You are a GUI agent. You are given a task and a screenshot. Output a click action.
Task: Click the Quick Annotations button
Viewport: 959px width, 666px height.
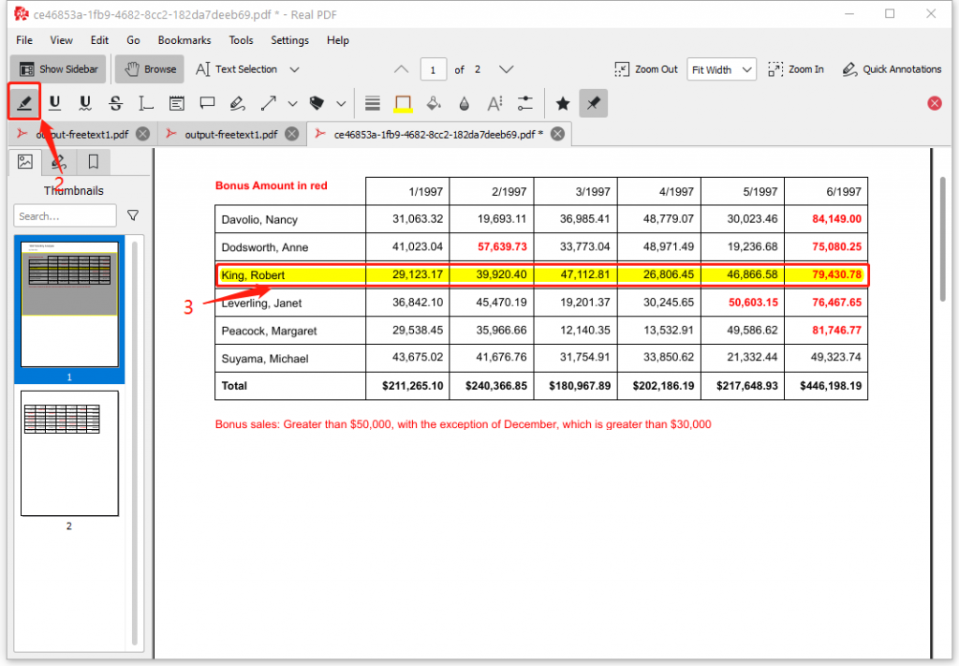[892, 69]
